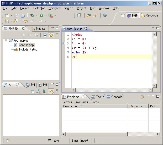This screenshot has width=163, height=145.
Task: Click the New file wizard icon
Action: tap(7, 15)
